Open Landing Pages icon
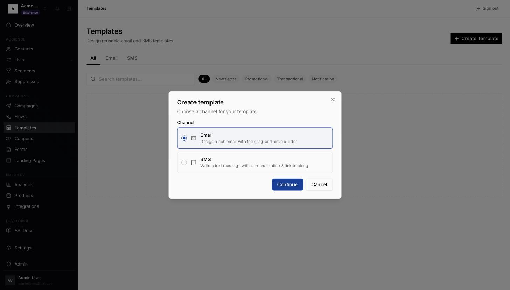Viewport: 510px width, 290px height. [x=9, y=161]
